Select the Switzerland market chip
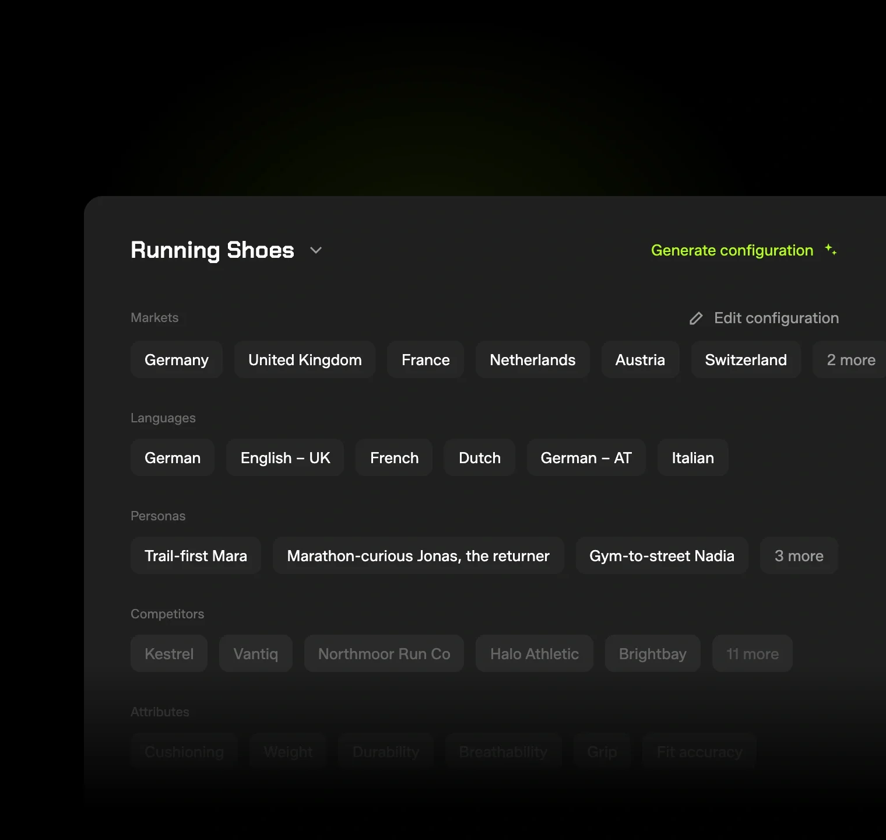Image resolution: width=886 pixels, height=840 pixels. point(746,360)
